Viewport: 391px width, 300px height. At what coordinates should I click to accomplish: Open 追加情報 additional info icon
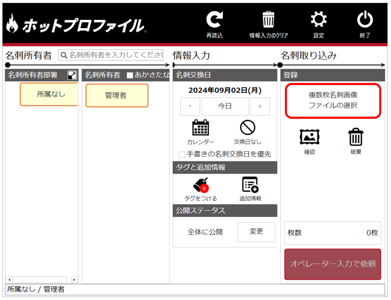point(250,185)
